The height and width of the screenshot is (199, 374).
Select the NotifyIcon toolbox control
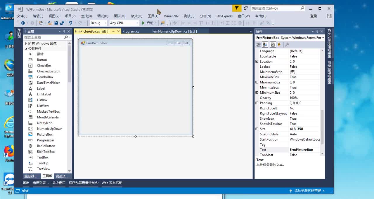coord(45,123)
